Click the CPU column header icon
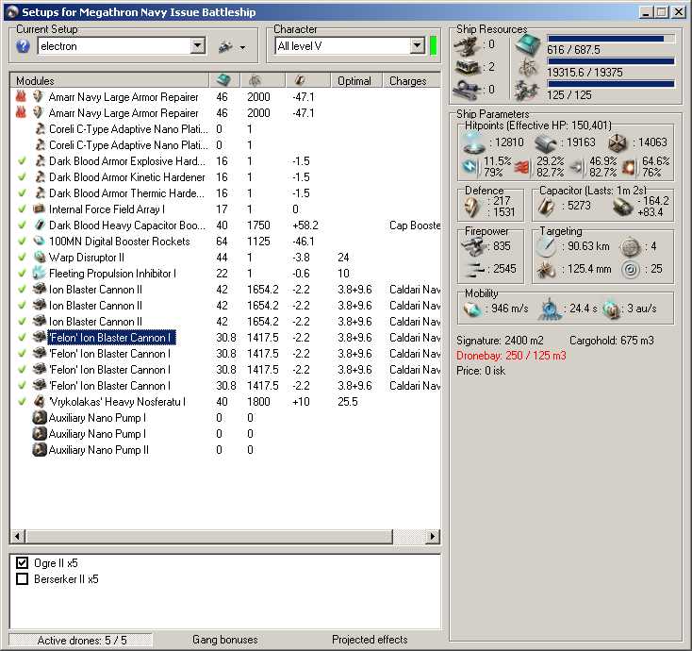 coord(223,80)
